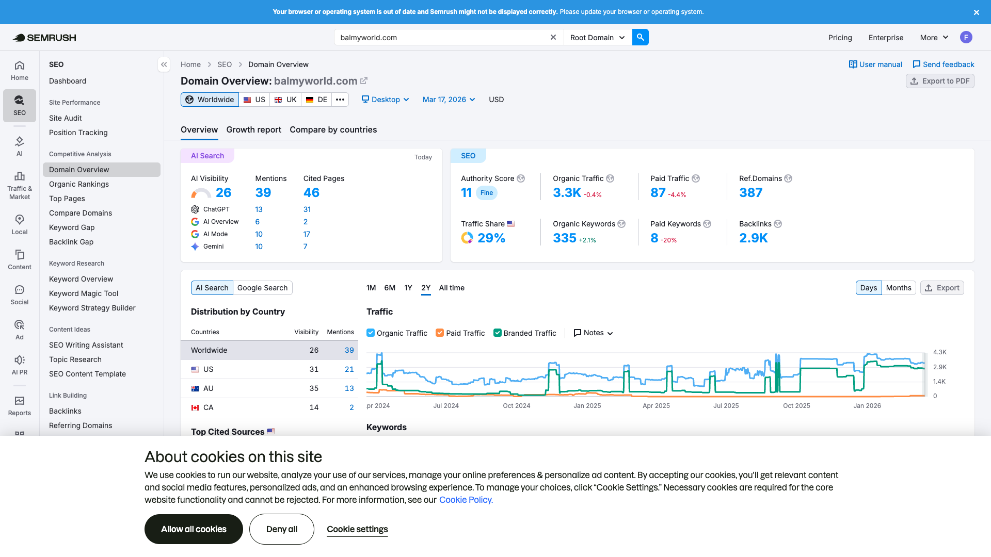Viewport: 991px width, 557px height.
Task: Disable the Branded Traffic checkbox
Action: point(497,333)
